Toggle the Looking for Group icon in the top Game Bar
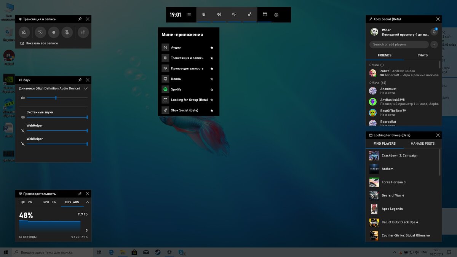The width and height of the screenshot is (457, 257). pyautogui.click(x=265, y=14)
